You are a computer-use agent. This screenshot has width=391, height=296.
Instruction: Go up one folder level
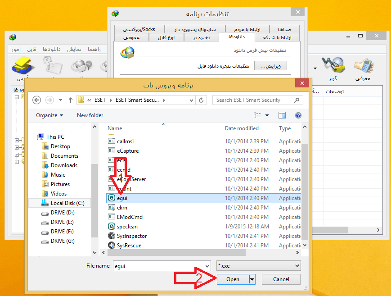[x=71, y=100]
